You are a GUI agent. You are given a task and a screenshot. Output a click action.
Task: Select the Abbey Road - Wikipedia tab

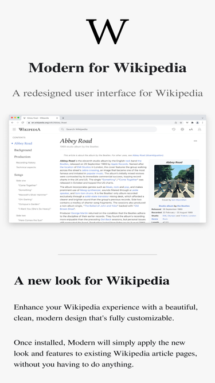pyautogui.click(x=40, y=118)
